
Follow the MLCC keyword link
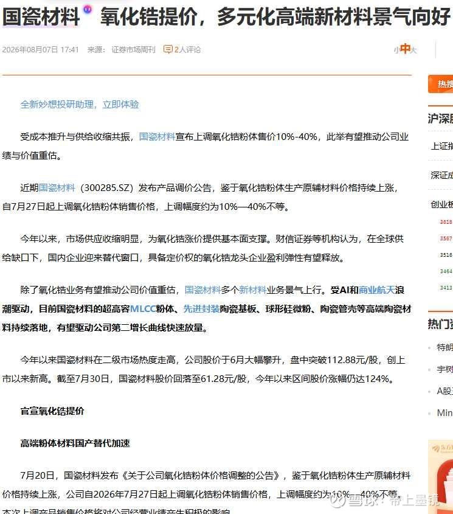[x=143, y=309]
